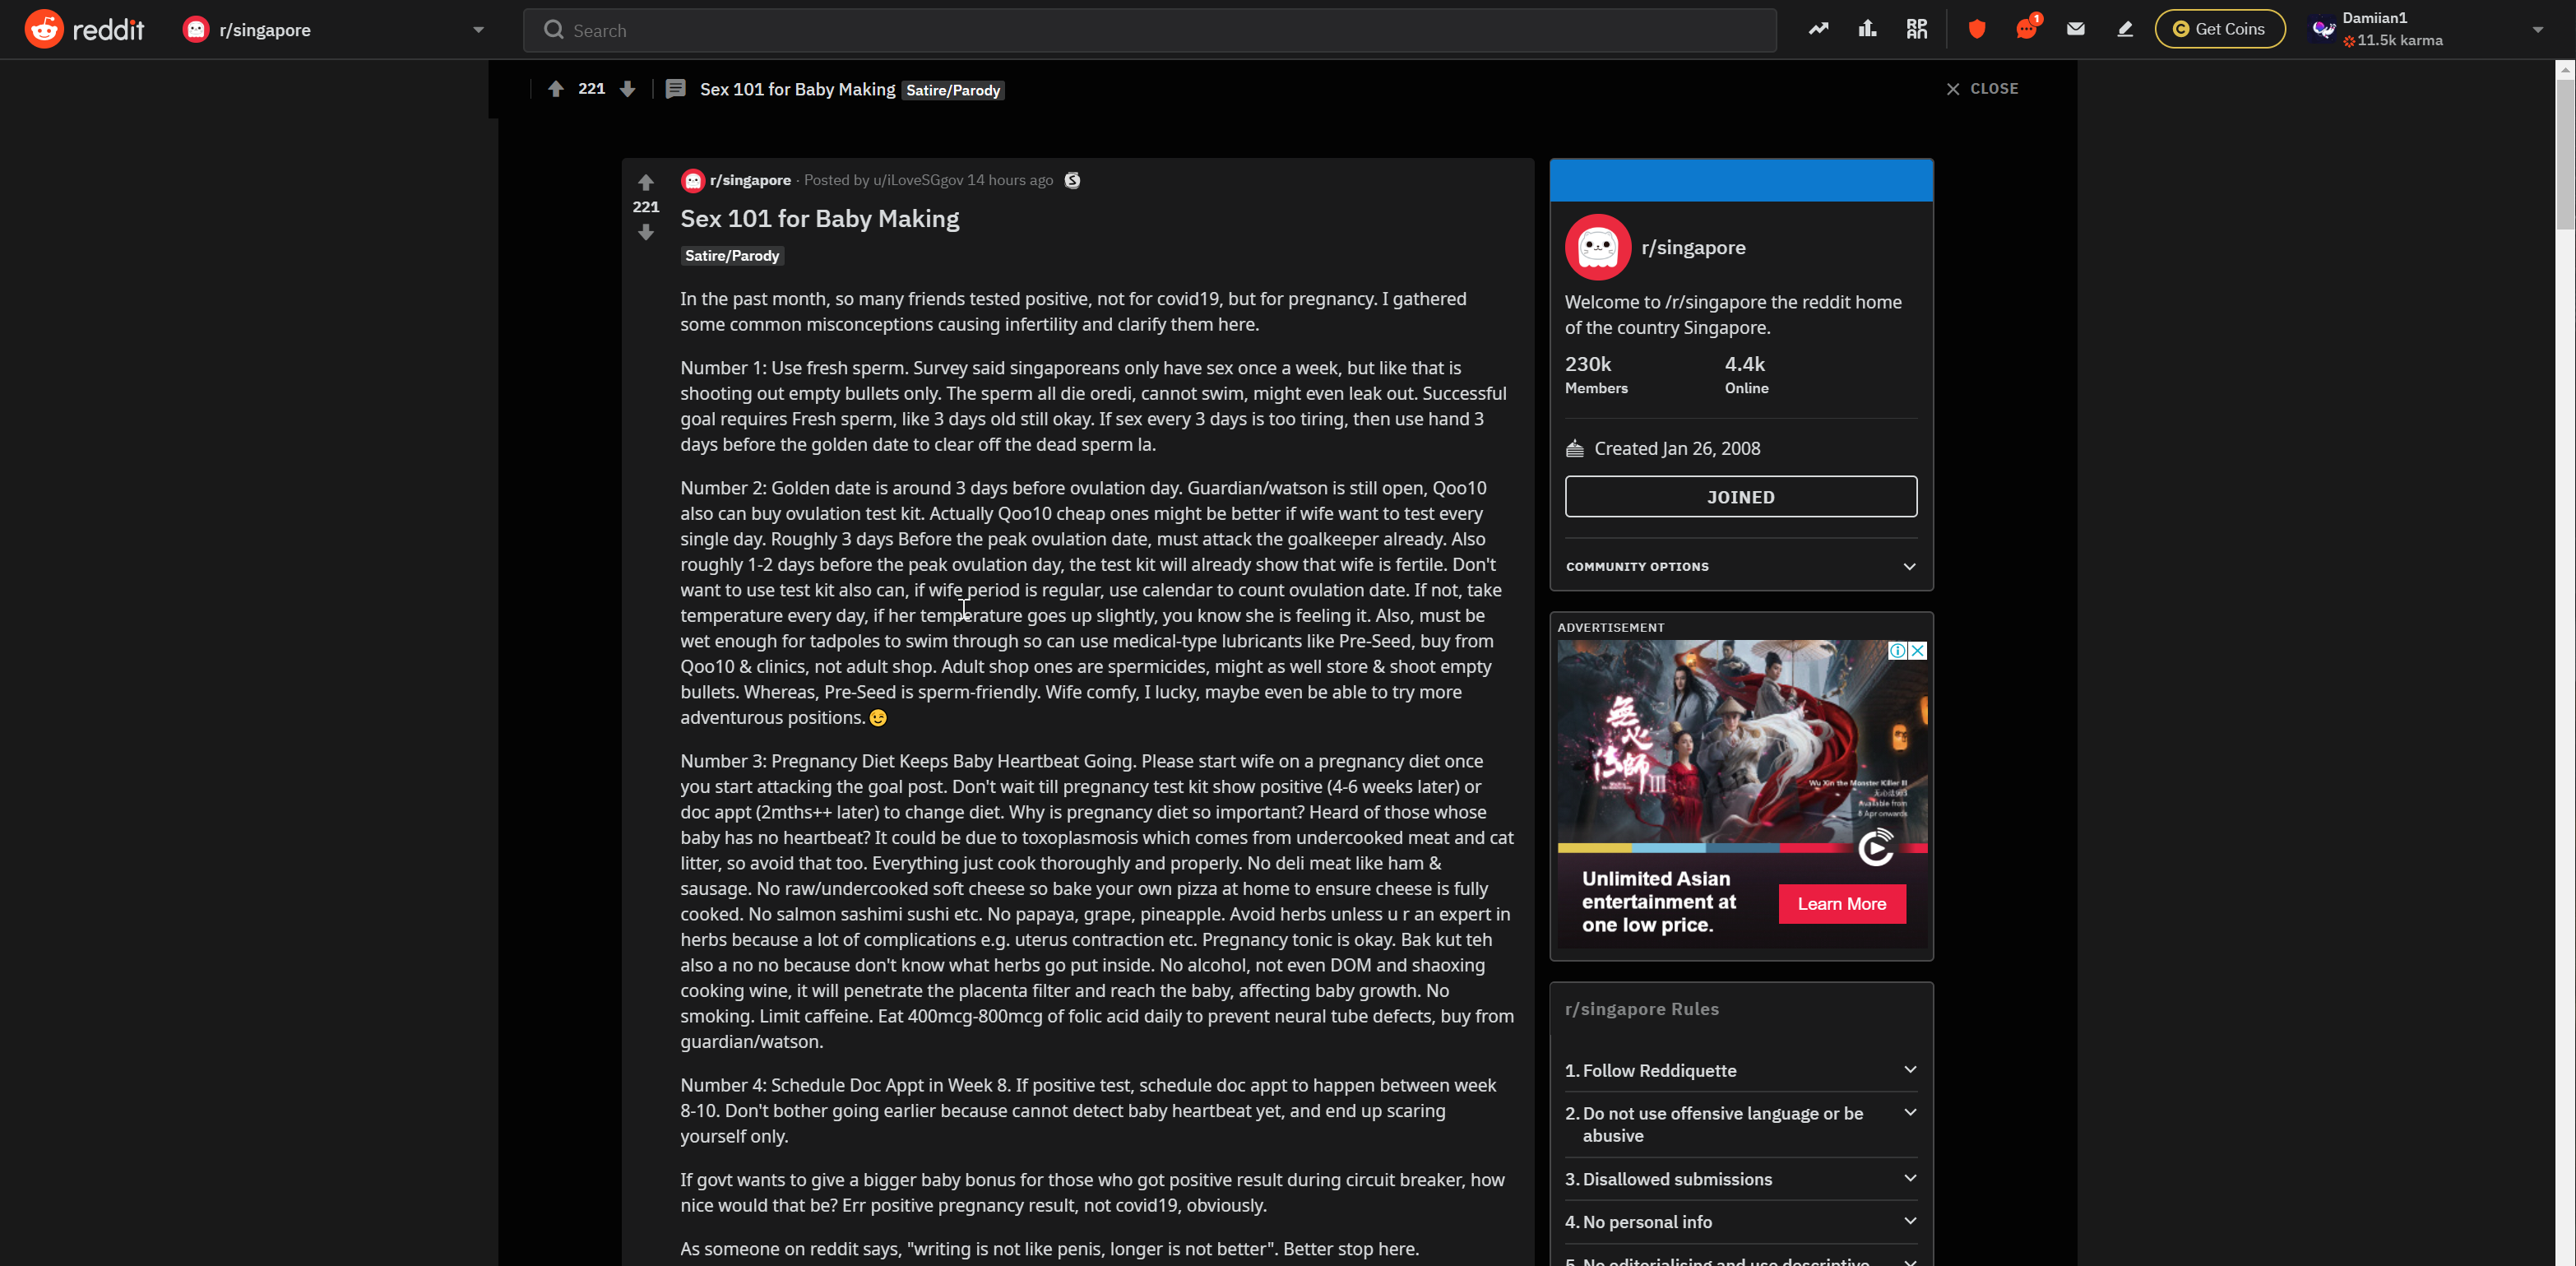Click the Top communities bar chart icon
This screenshot has width=2576, height=1266.
click(x=1867, y=29)
